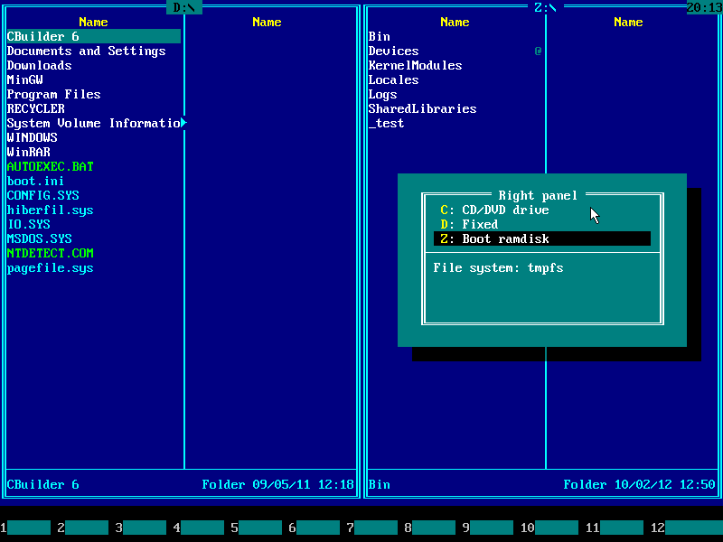Click function key bar button 1
723x542 pixels.
(x=25, y=528)
